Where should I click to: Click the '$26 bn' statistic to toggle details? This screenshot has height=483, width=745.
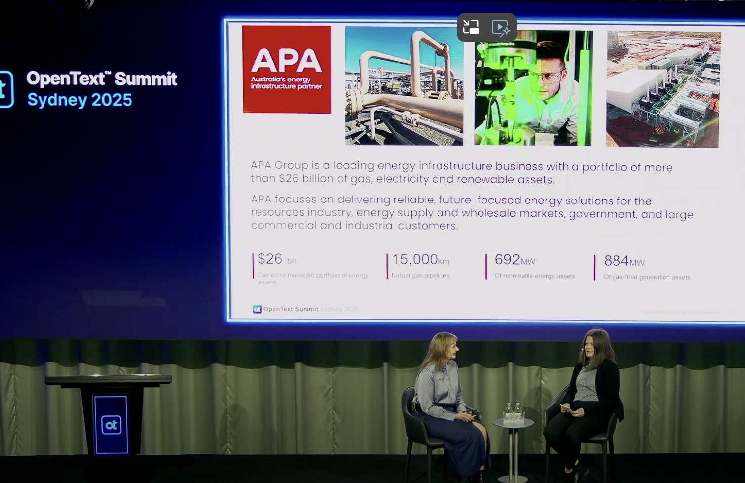click(269, 259)
